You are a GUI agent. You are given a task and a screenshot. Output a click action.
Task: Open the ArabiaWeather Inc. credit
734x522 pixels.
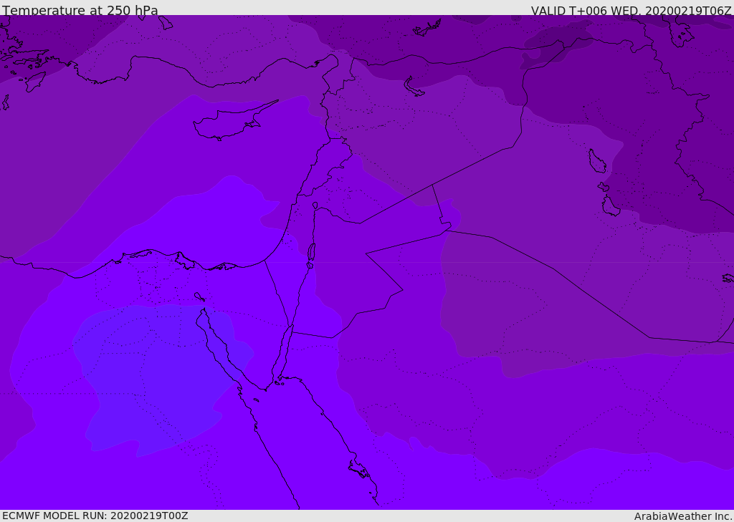(x=683, y=516)
